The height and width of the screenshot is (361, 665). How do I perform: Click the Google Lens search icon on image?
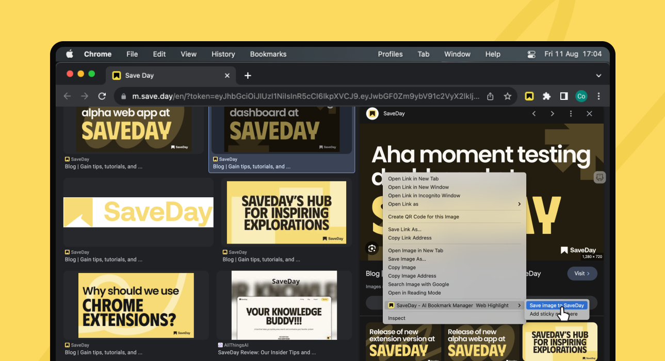pos(372,248)
